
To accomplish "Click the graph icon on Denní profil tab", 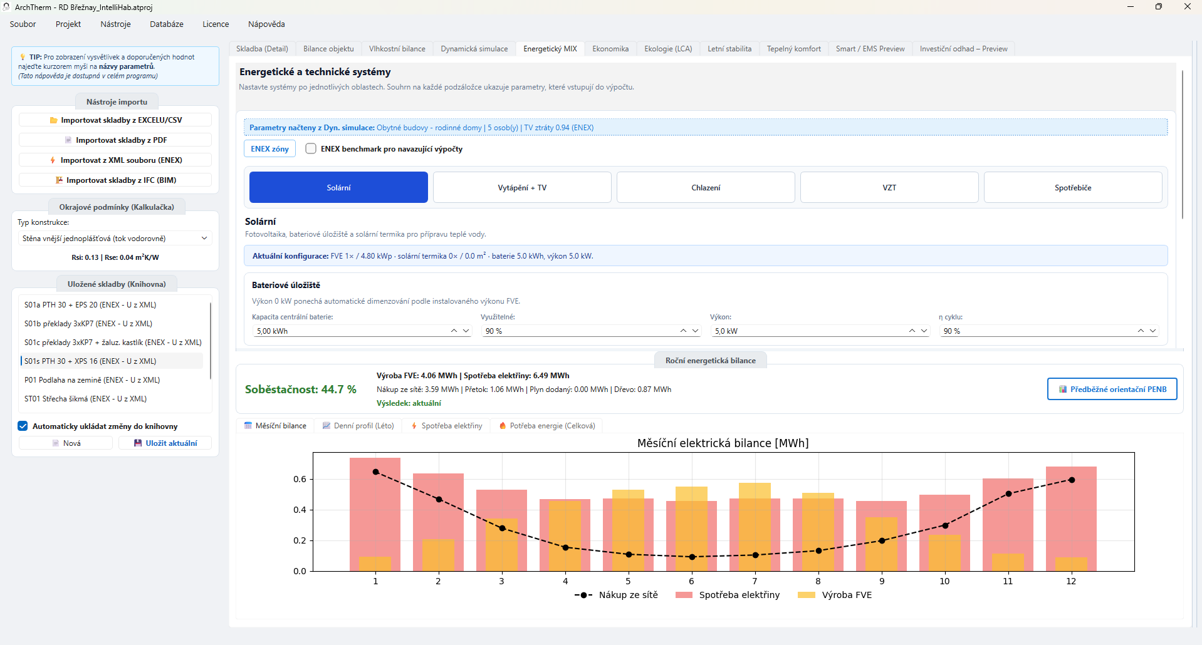I will coord(326,426).
